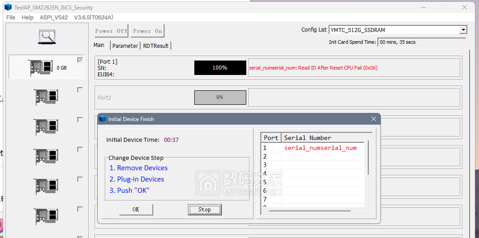Click the Serial Number column header
The width and height of the screenshot is (479, 238).
pos(323,138)
